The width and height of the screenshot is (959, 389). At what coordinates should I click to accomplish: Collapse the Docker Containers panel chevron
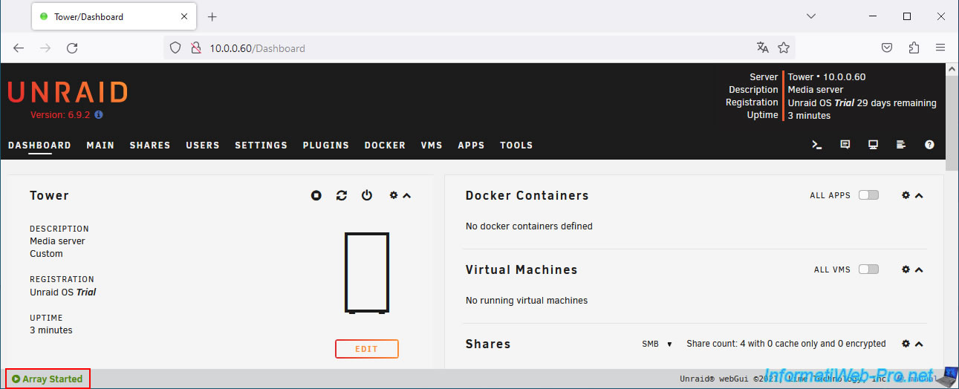920,195
